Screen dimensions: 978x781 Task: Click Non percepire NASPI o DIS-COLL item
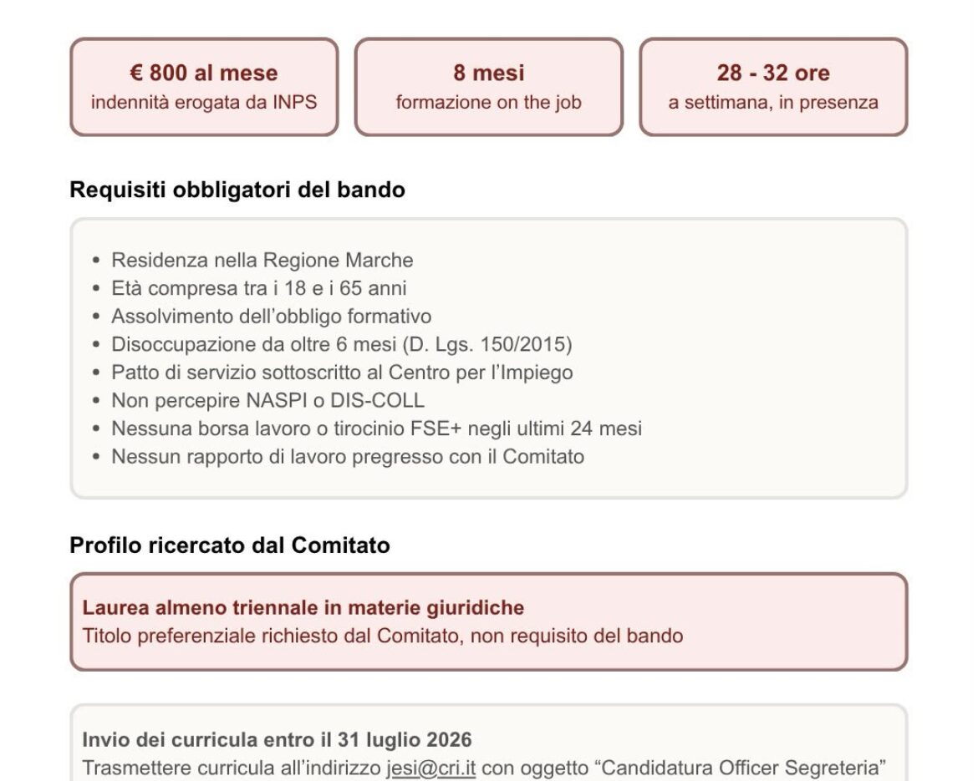click(267, 400)
